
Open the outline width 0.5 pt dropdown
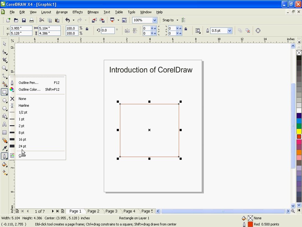229,31
